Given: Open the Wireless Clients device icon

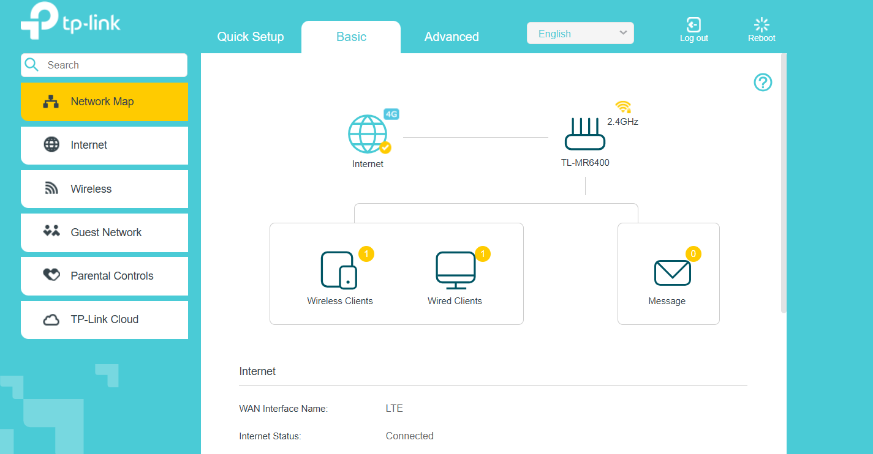Looking at the screenshot, I should pos(339,270).
